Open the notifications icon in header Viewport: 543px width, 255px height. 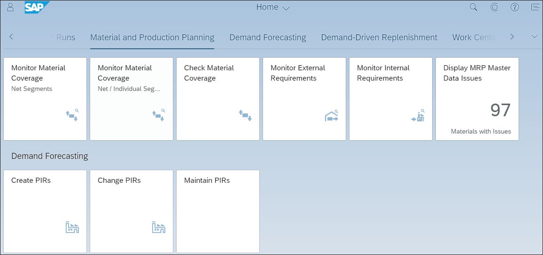click(x=535, y=7)
